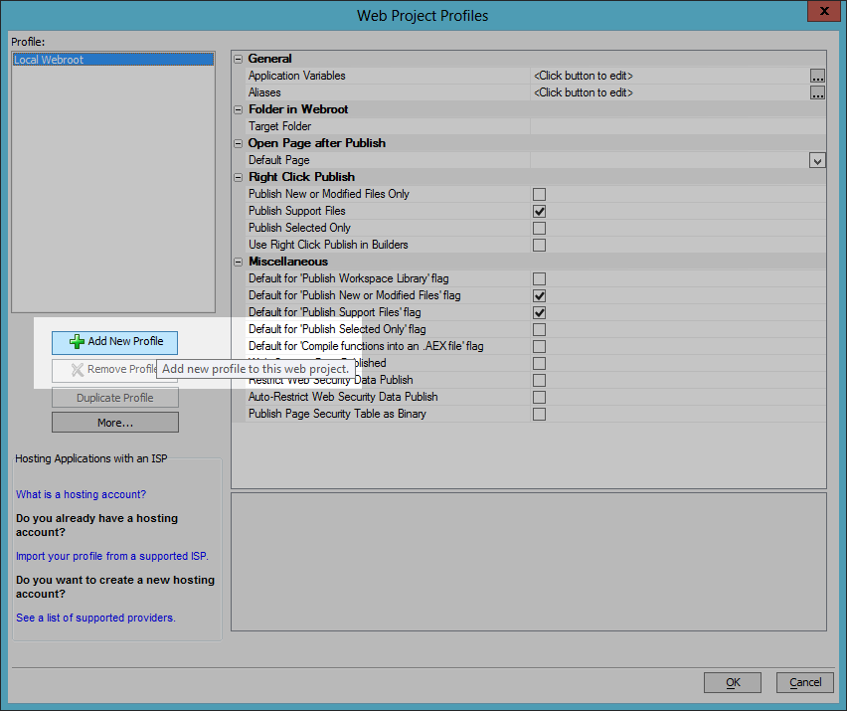Click the Application Variables value cell
Screen dimensions: 847x711
(x=670, y=76)
